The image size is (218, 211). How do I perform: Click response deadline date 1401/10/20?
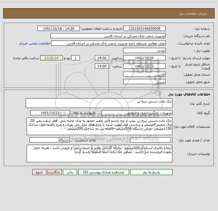tap(144, 58)
